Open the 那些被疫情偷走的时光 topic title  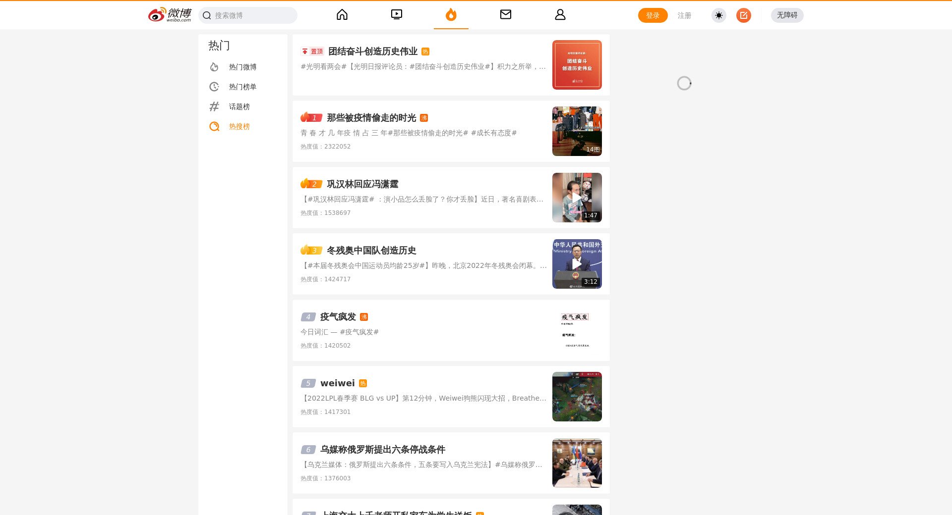tap(371, 118)
